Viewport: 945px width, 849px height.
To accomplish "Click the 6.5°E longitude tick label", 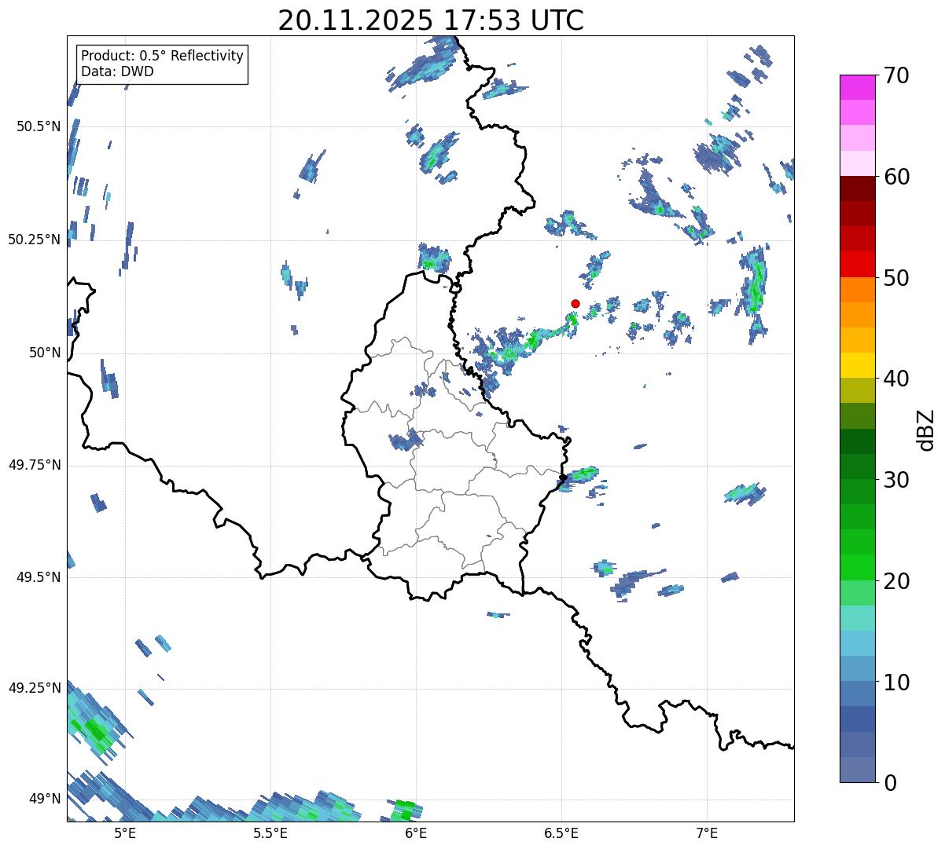I will coord(561,833).
